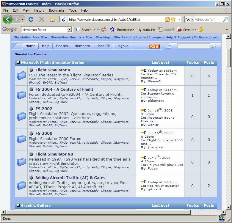Image resolution: width=232 pixels, height=223 pixels.
Task: Open the File menu
Action: tap(6, 10)
